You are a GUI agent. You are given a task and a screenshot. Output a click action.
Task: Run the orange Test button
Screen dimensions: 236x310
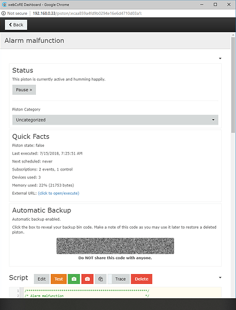tap(59, 279)
